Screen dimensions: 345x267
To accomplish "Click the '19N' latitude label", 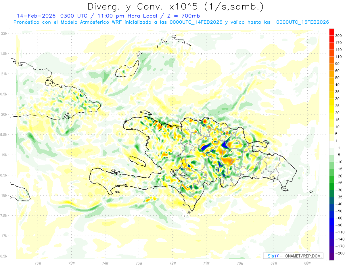I will (x=4, y=155).
